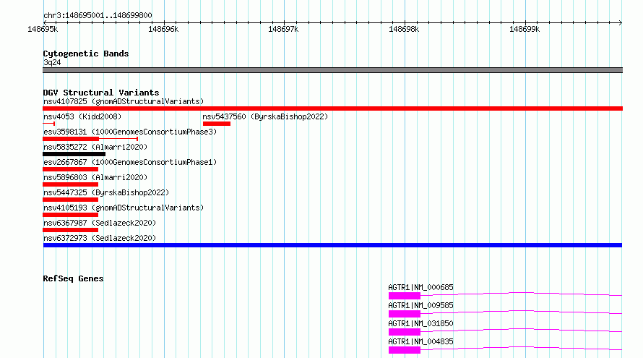Click the 148695k ruler tick label
This screenshot has height=358, width=643.
[43, 29]
